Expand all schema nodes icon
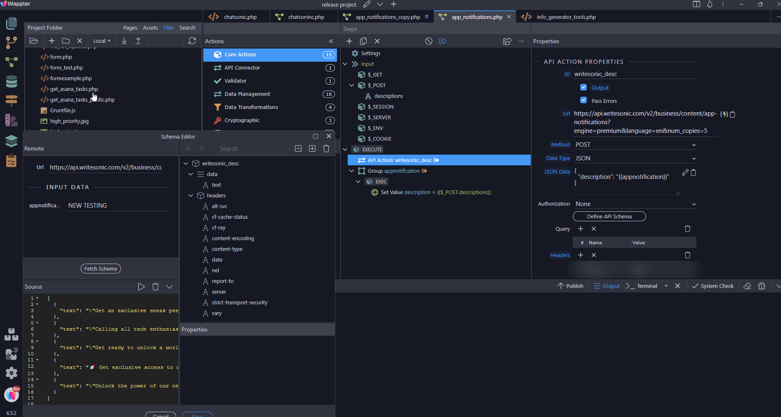Viewport: 781px width, 417px height. [312, 148]
